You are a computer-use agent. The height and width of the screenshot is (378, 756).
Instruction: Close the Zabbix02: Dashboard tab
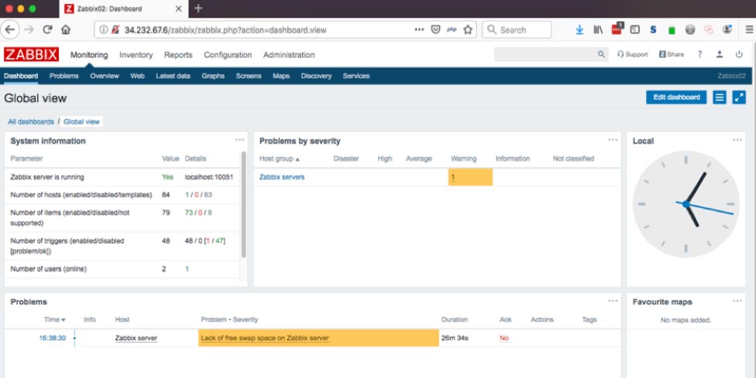coord(179,9)
